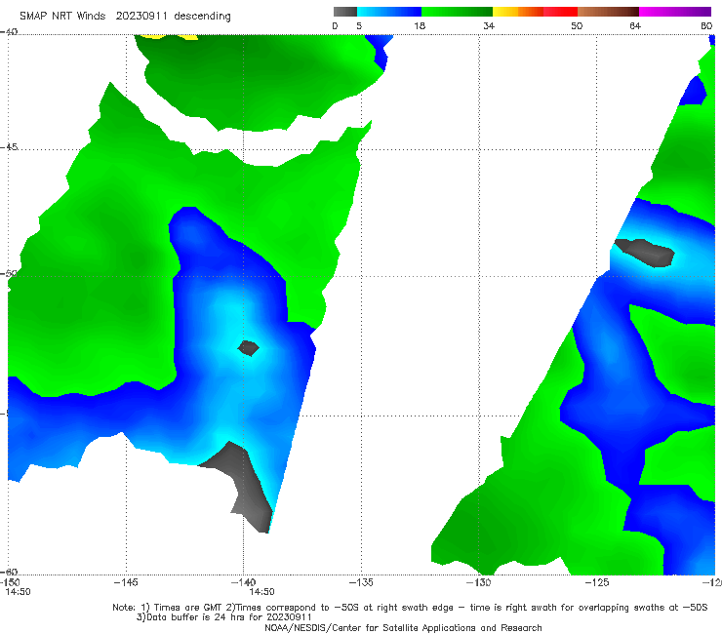Click the color bar label "34"

point(489,25)
